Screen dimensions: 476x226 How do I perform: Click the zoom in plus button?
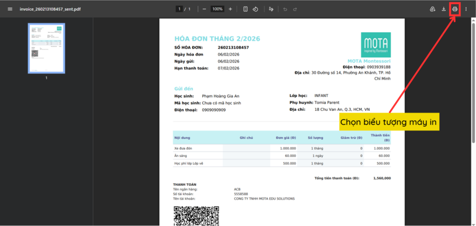coord(230,9)
